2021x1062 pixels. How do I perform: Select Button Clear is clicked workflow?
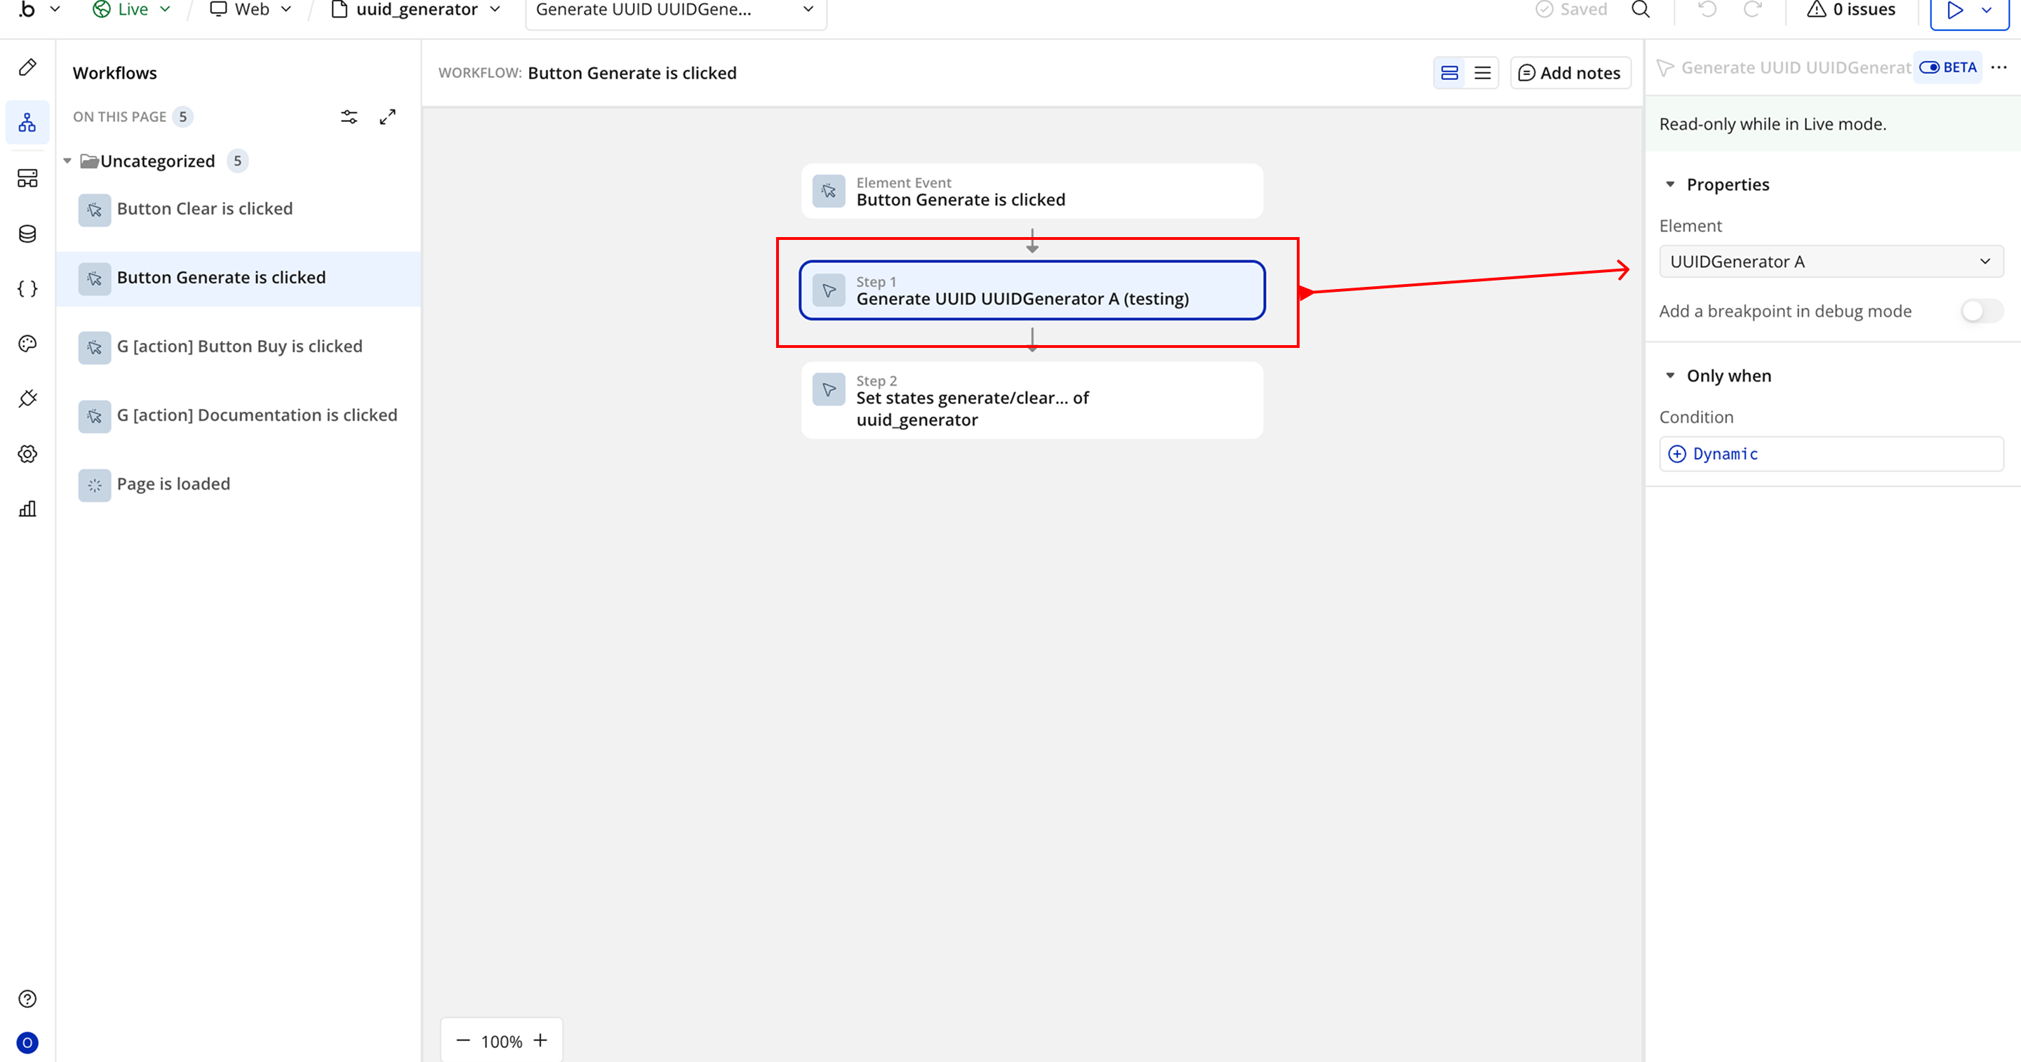click(x=205, y=208)
